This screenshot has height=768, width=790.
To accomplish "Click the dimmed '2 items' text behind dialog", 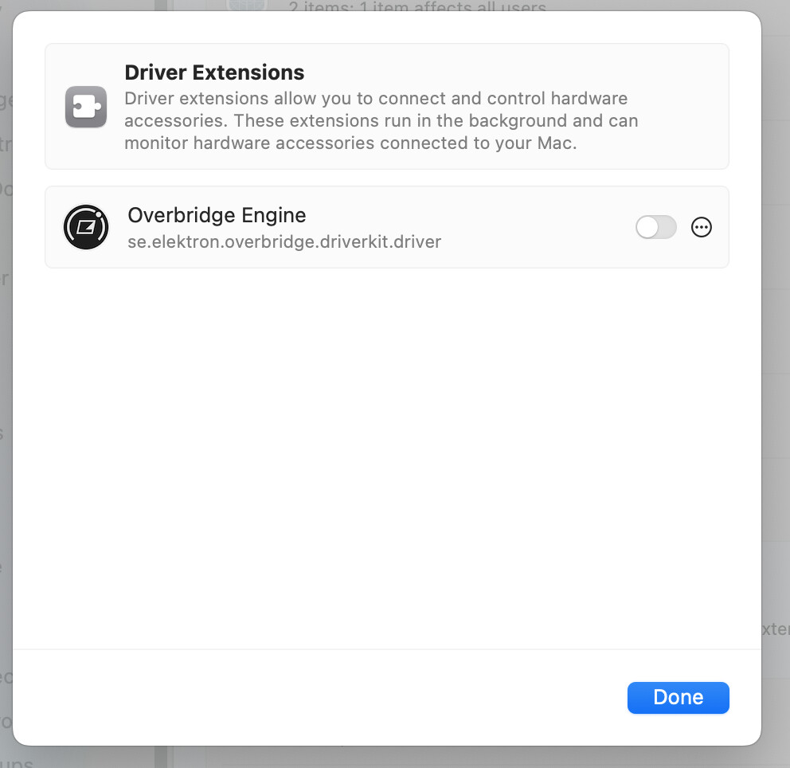I will tap(417, 6).
